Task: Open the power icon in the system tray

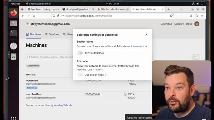Action: (x=202, y=4)
